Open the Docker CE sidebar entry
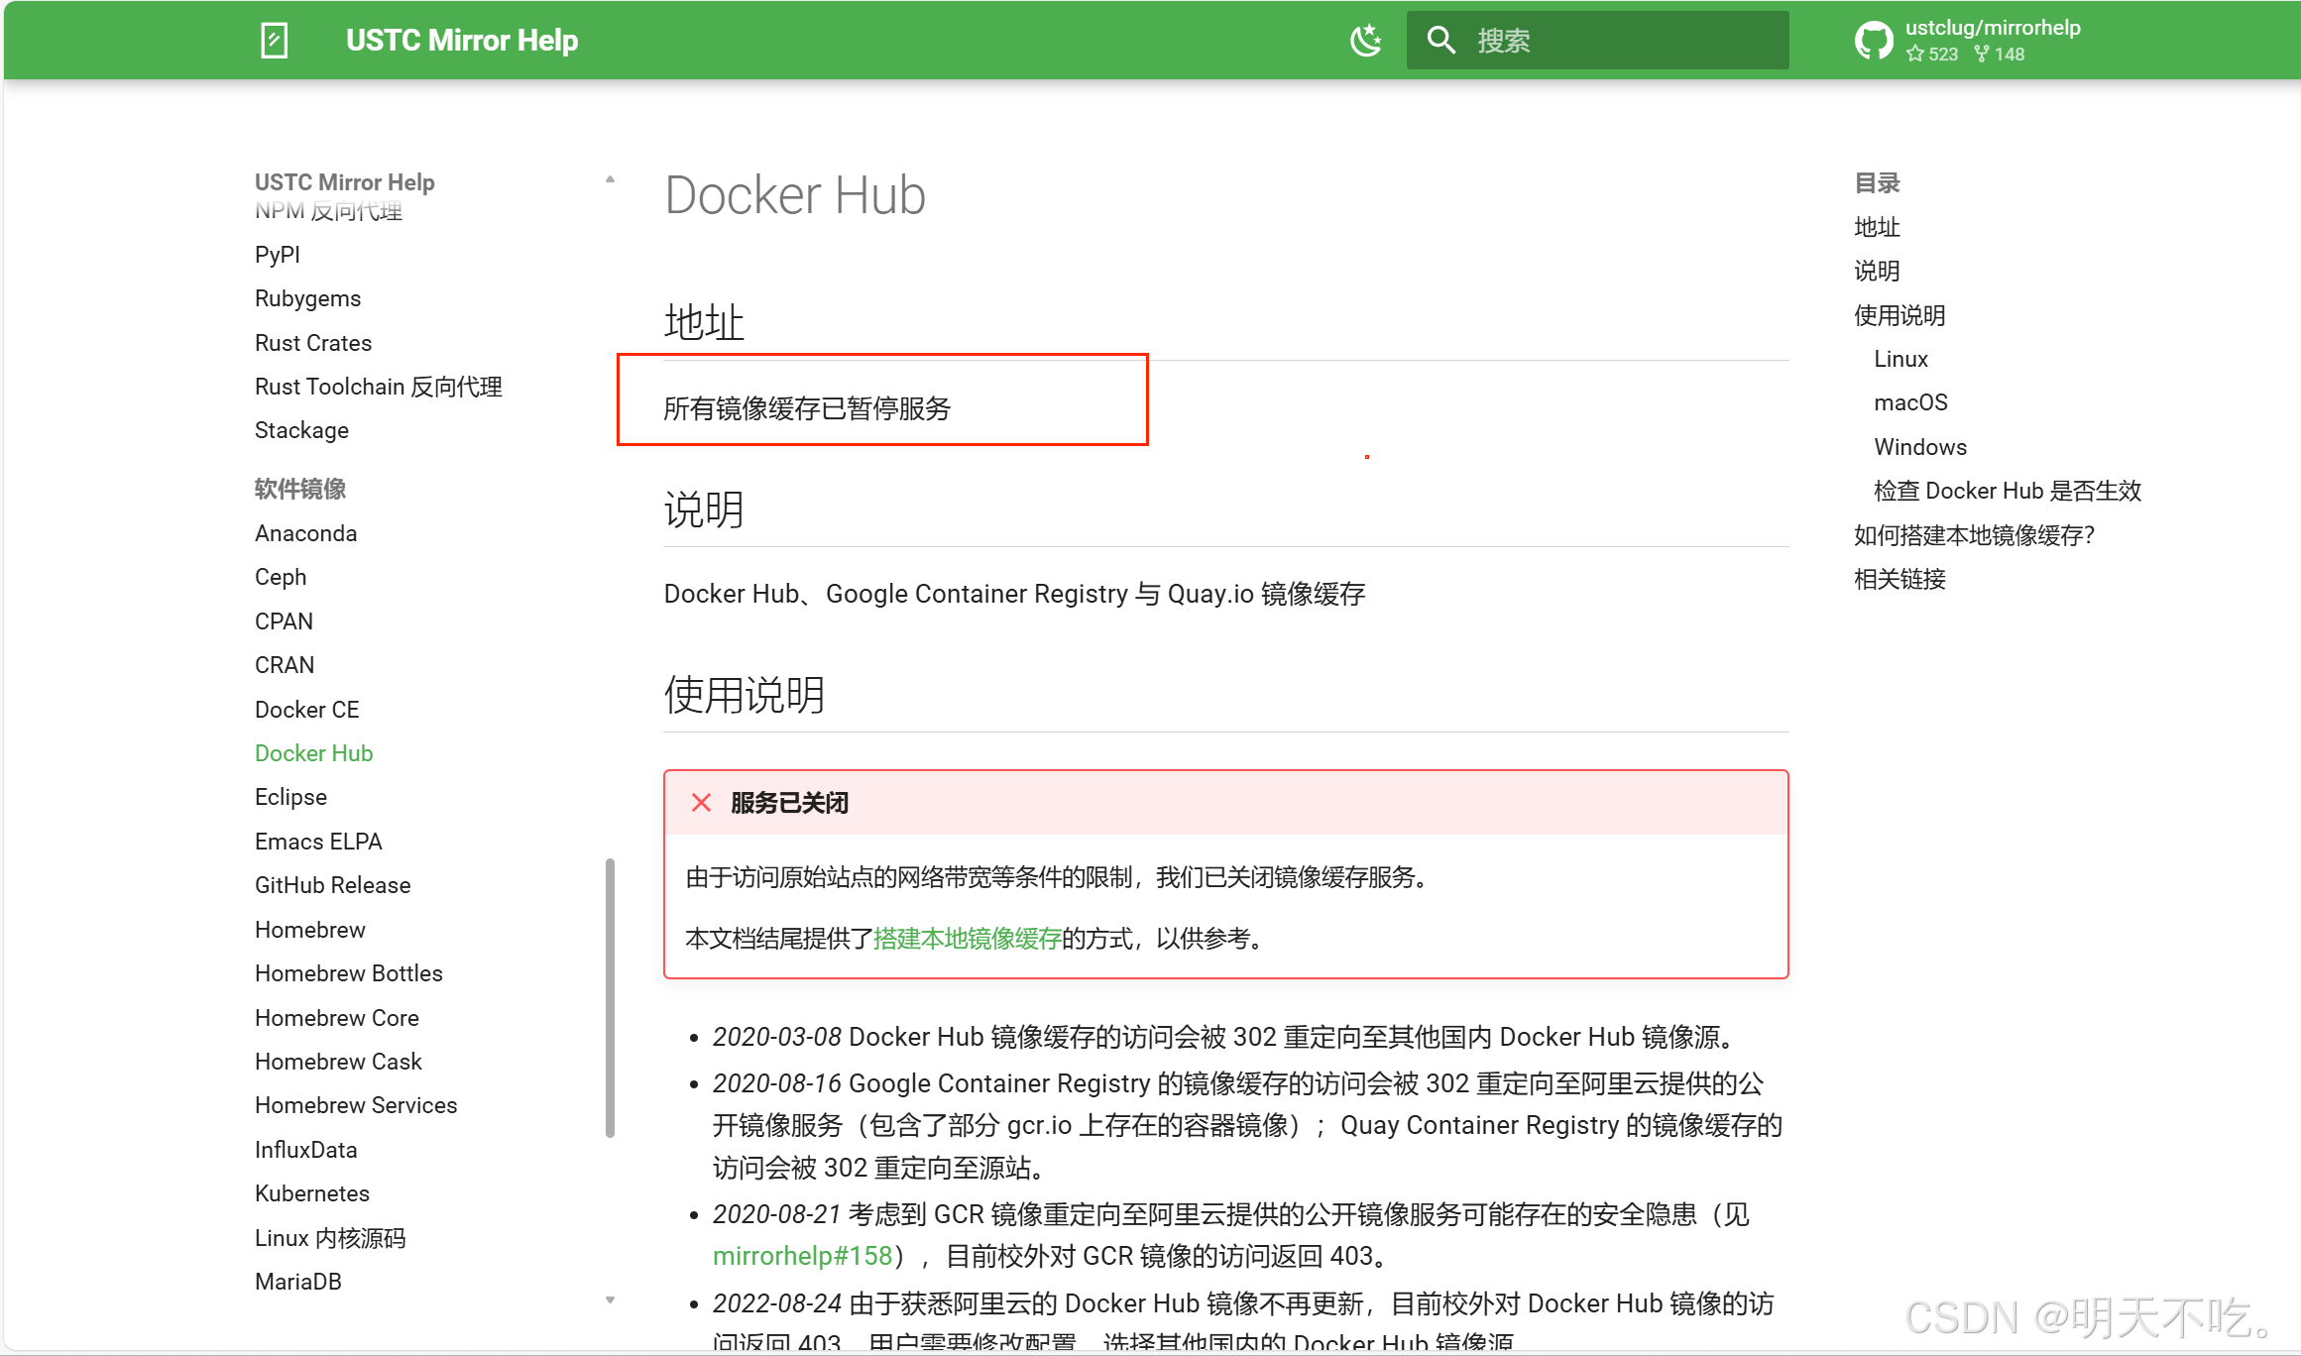The width and height of the screenshot is (2301, 1356). [306, 710]
